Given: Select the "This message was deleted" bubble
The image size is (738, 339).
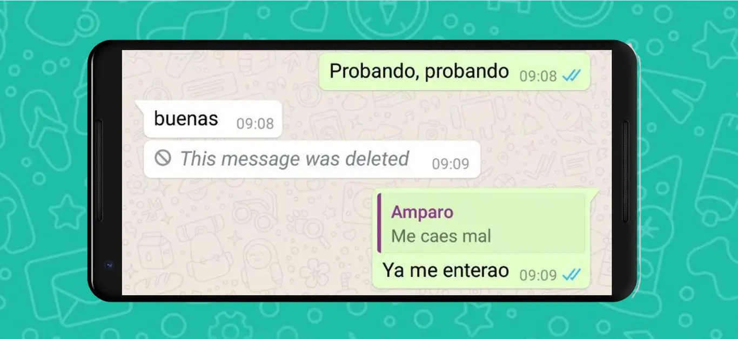Looking at the screenshot, I should (x=312, y=159).
